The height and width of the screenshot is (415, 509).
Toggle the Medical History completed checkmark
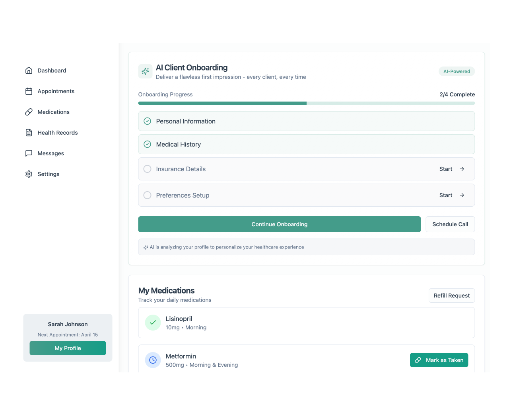pos(147,144)
